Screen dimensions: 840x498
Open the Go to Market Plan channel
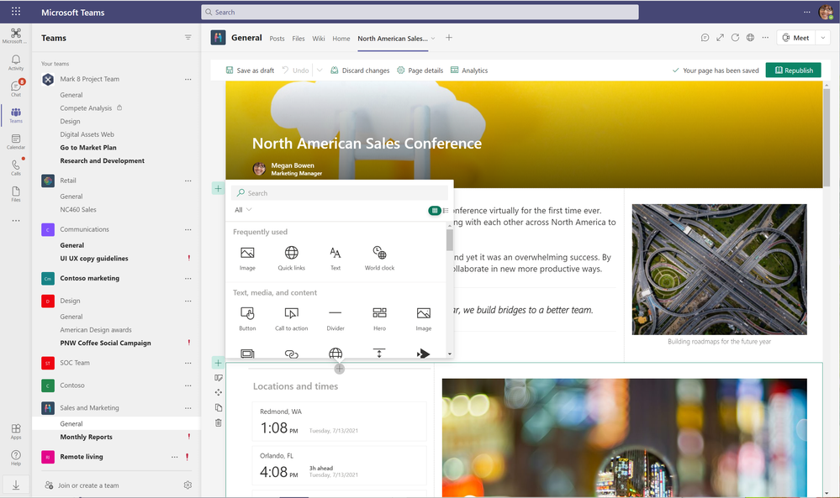[x=88, y=148]
